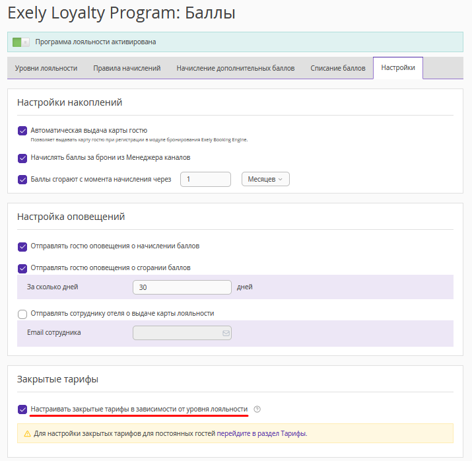
Task: Uncheck Автоматическая выдача карты гостю
Action: tap(22, 131)
